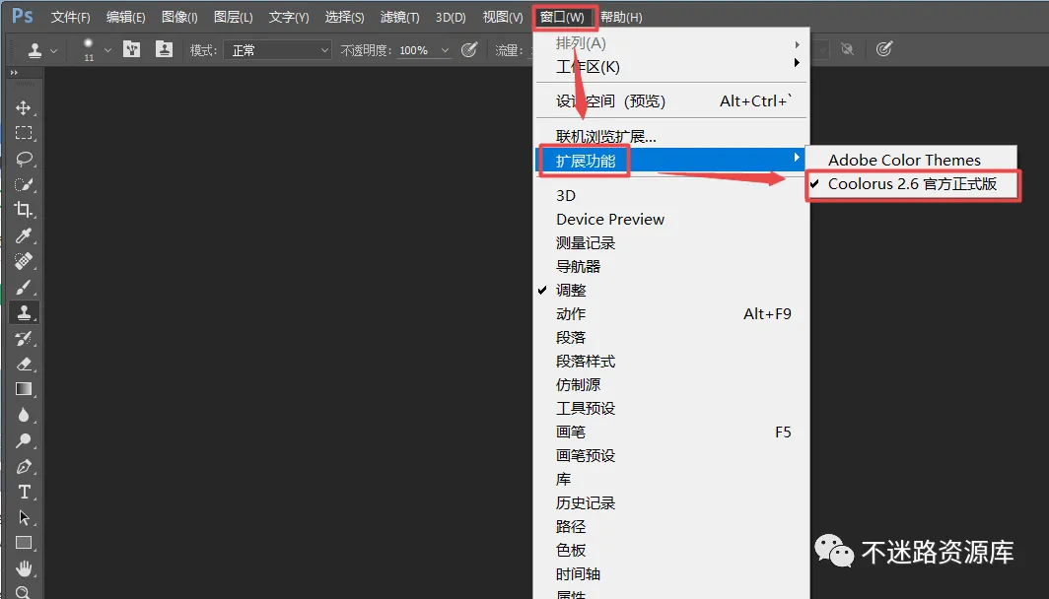The width and height of the screenshot is (1049, 599).
Task: Select the Hand tool
Action: pos(24,568)
